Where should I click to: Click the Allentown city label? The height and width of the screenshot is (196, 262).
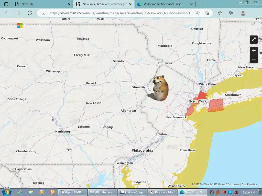pyautogui.click(x=128, y=111)
